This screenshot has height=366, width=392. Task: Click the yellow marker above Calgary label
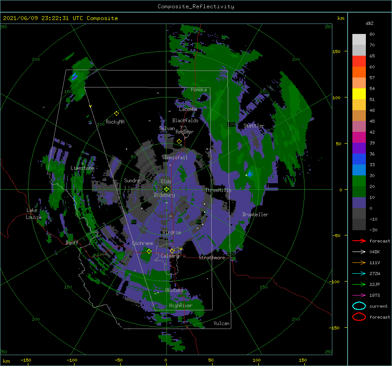click(x=172, y=251)
